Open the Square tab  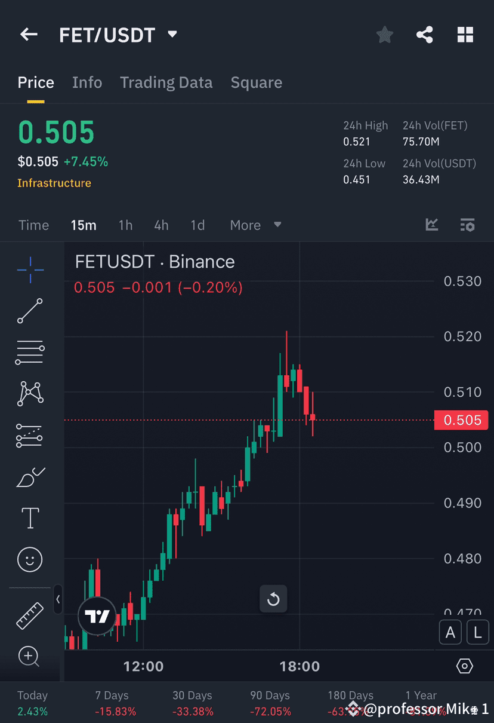click(x=256, y=82)
